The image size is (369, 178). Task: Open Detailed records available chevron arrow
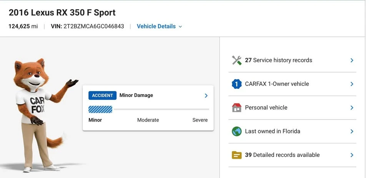click(x=352, y=155)
